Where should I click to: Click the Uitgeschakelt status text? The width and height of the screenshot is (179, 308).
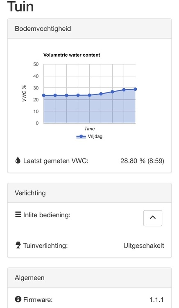click(144, 246)
